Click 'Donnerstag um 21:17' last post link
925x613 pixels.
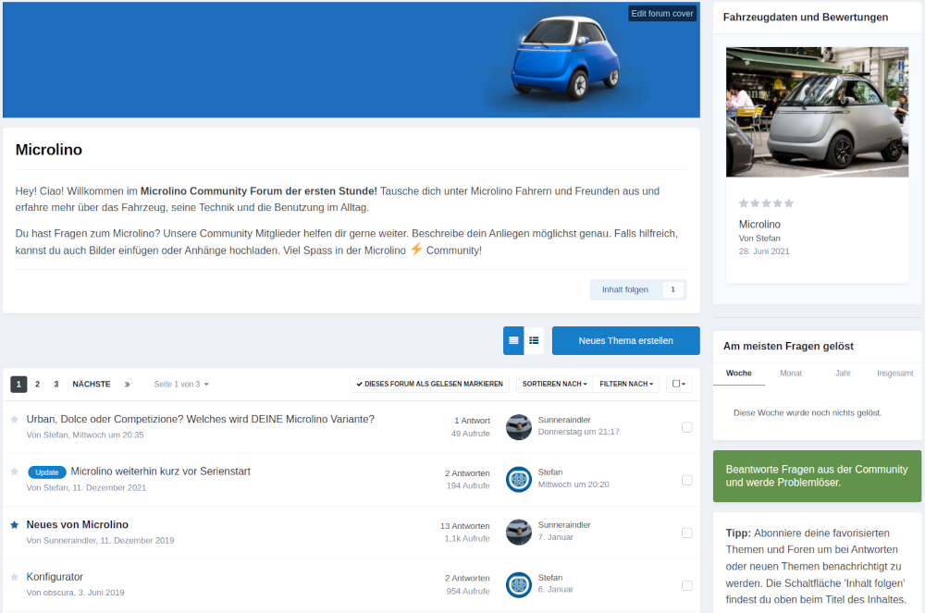coord(579,432)
